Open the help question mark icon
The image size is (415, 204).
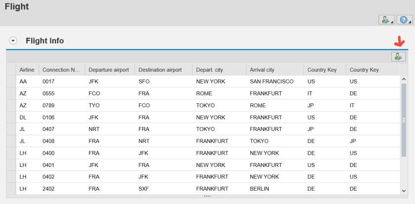click(x=403, y=20)
